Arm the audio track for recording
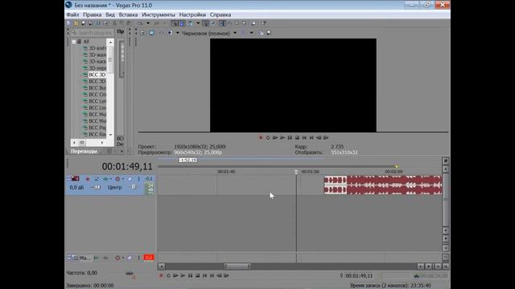Screen dimensions: 515x289 88,179
